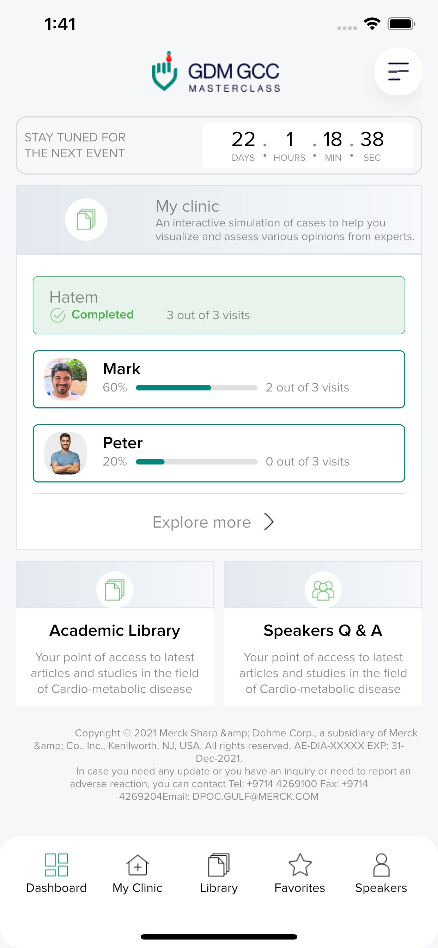This screenshot has height=948, width=438.
Task: Tap the Favorites star icon
Action: coord(300,865)
